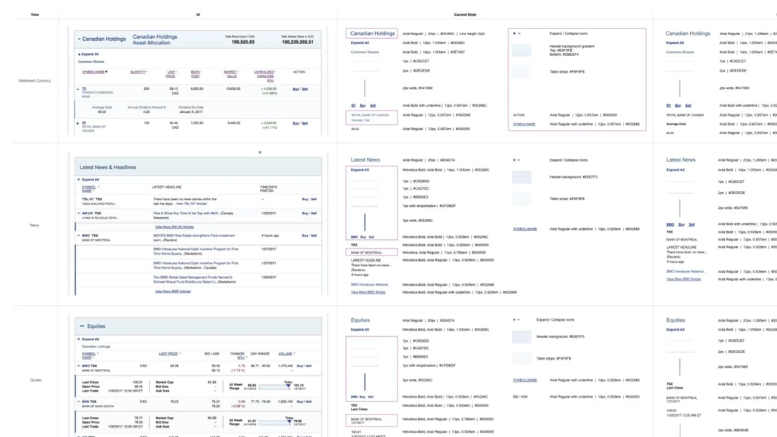Sort holdings by MARKET VALUE column

click(x=231, y=74)
